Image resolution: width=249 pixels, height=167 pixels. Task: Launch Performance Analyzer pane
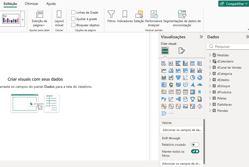(154, 18)
